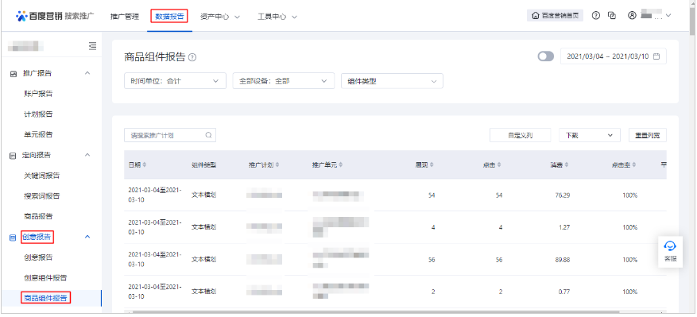
Task: Sort by 消费 column sort icon
Action: (x=567, y=164)
